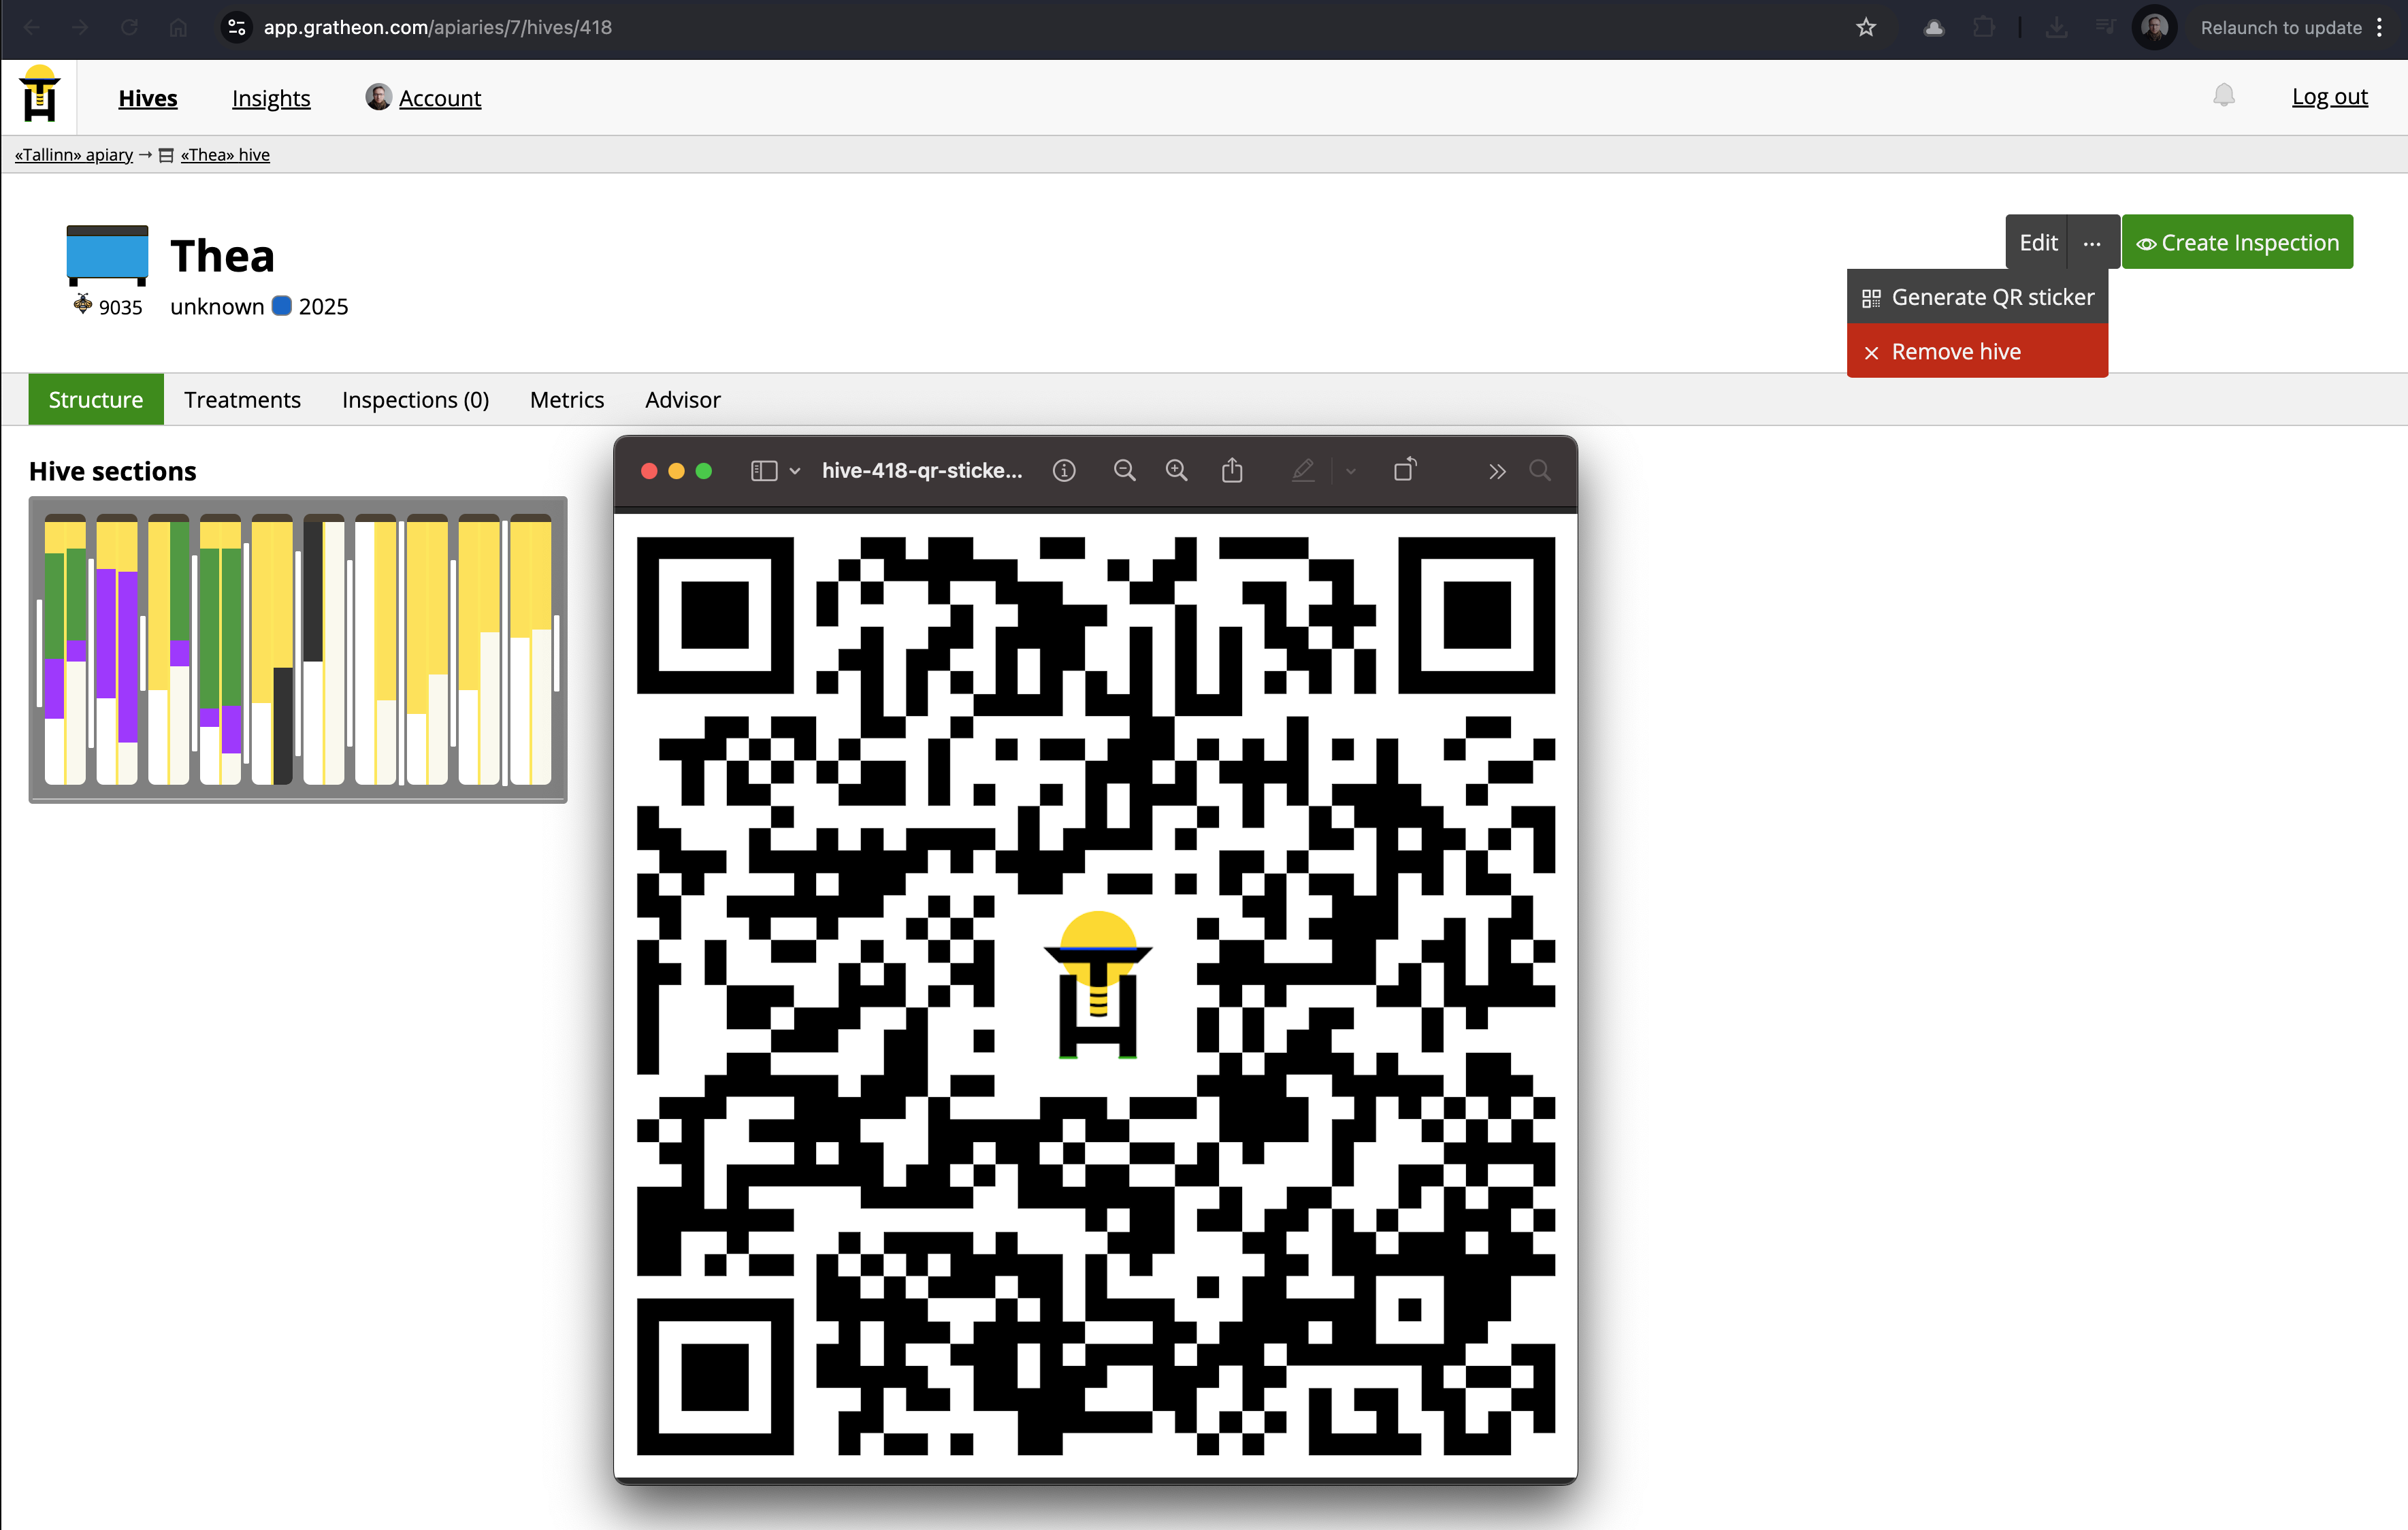Switch to the Structure tab
This screenshot has height=1530, width=2408.
click(x=96, y=399)
